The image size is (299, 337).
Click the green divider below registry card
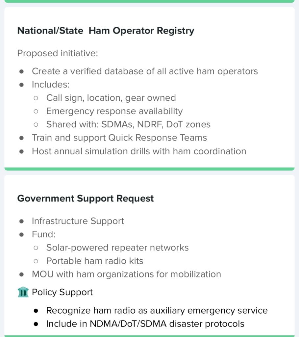pyautogui.click(x=149, y=169)
